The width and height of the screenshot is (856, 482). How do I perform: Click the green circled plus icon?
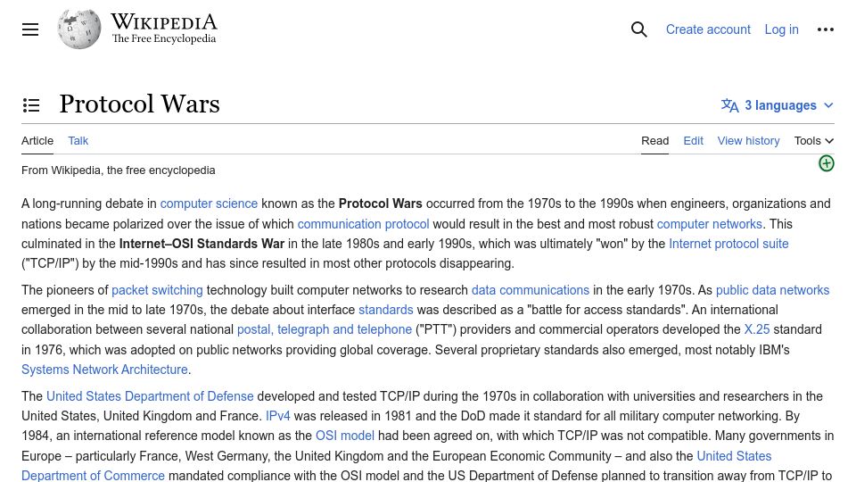(826, 163)
